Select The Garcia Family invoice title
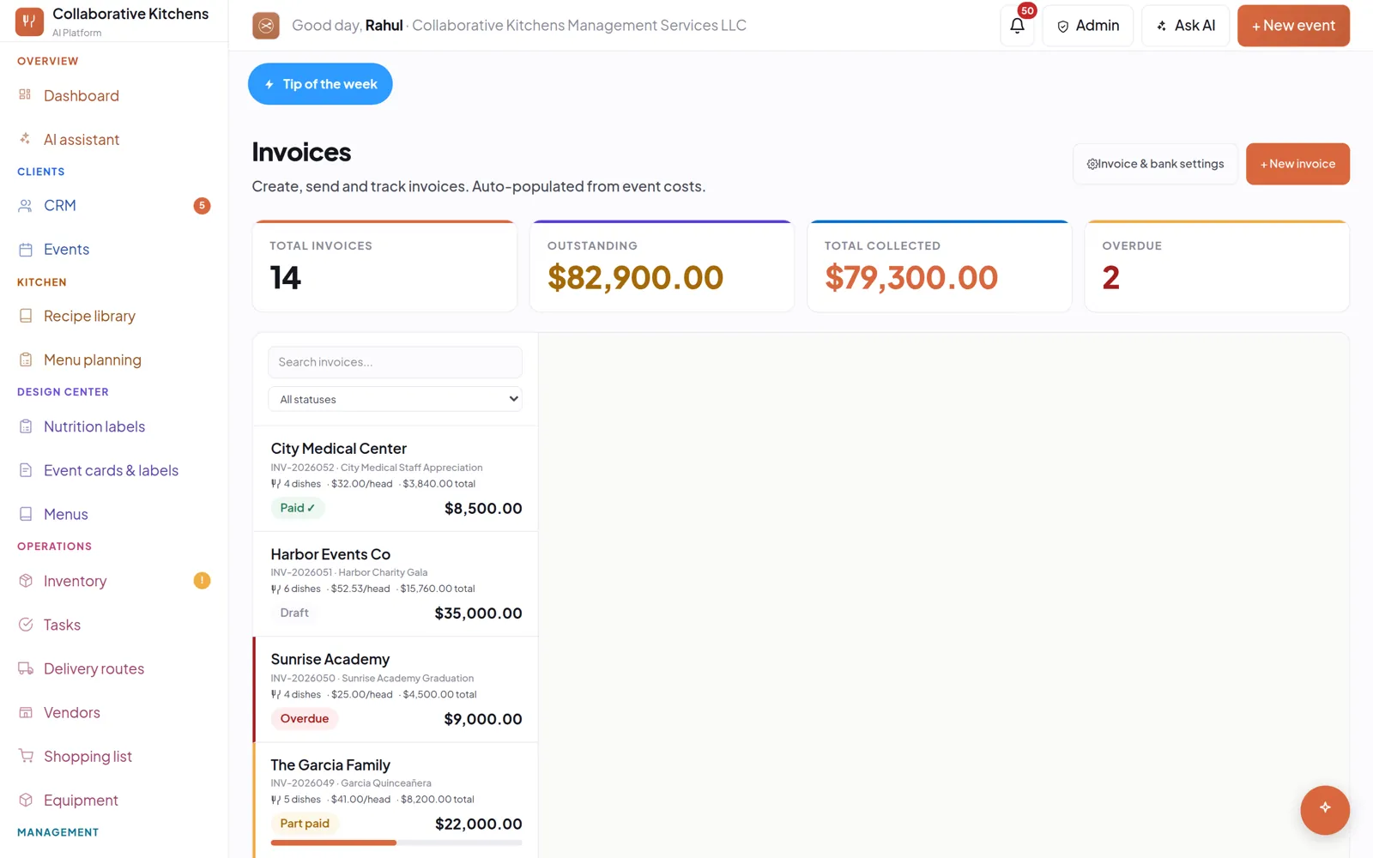1373x858 pixels. pos(330,764)
